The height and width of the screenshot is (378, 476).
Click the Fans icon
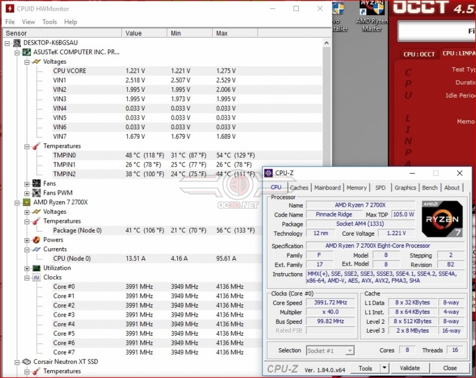coord(37,183)
